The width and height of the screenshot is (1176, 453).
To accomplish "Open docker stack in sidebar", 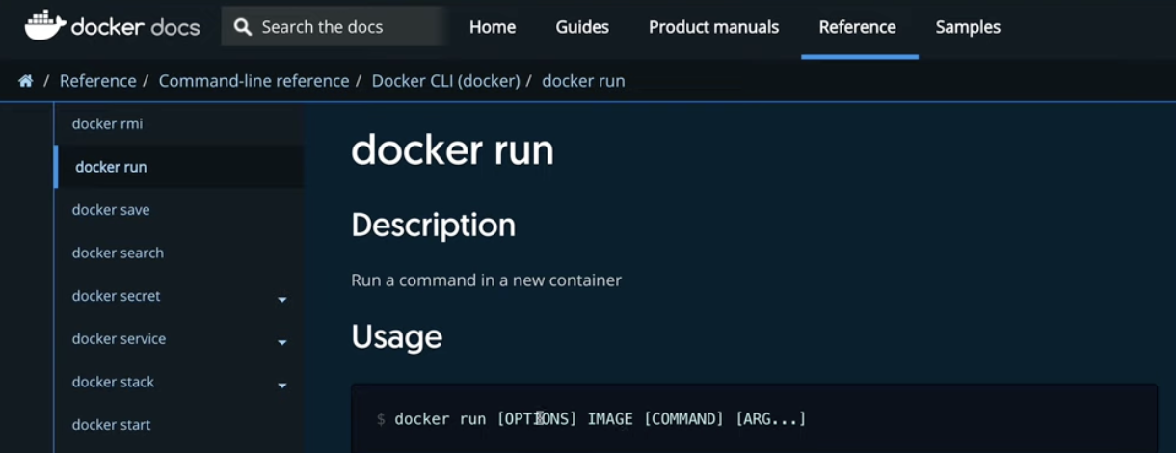I will coord(113,382).
